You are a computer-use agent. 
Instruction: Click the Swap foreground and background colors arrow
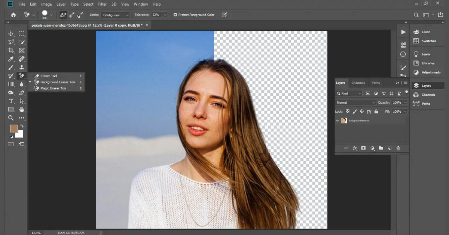(x=22, y=126)
